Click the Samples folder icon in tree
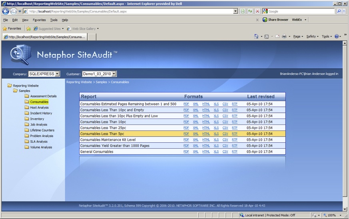This screenshot has height=219, width=349. [x=15, y=91]
